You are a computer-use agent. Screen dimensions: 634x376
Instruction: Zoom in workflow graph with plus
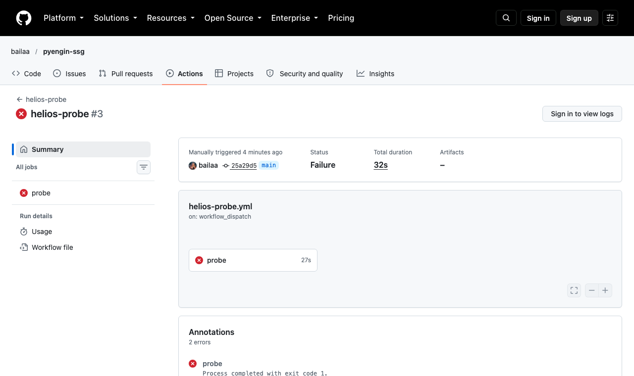pos(605,290)
